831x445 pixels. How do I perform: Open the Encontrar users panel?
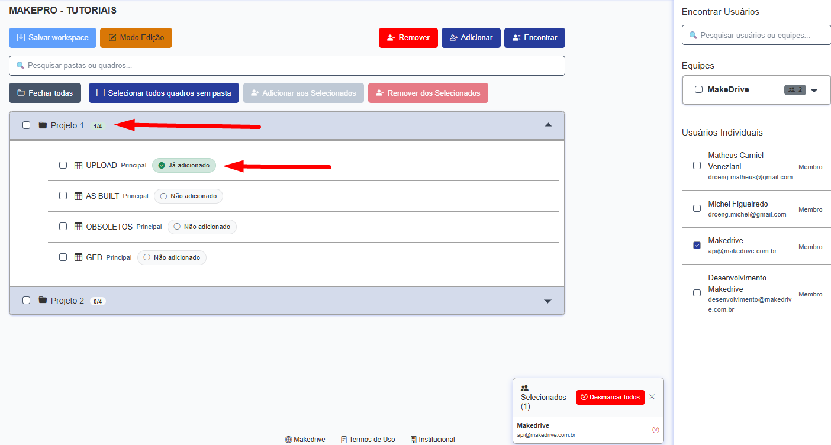(x=534, y=38)
